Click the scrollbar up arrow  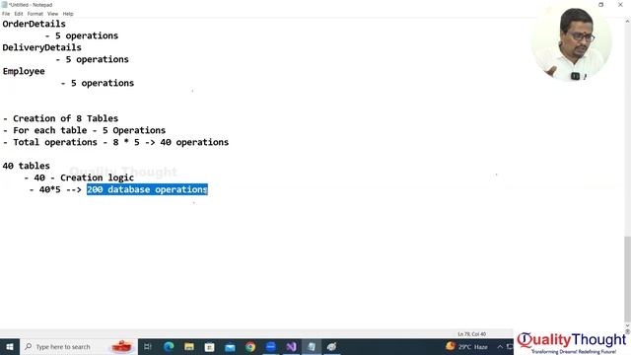click(627, 21)
